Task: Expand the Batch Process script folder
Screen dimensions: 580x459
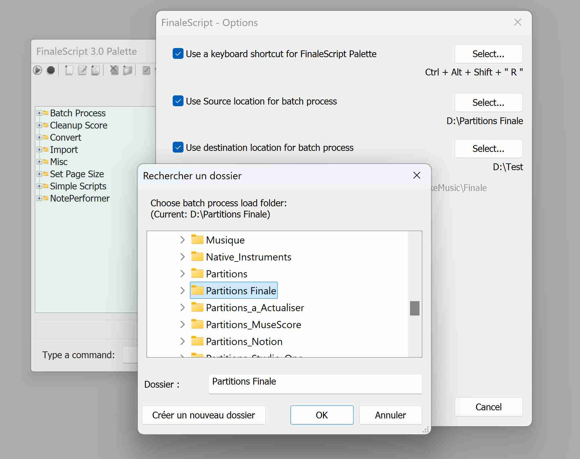Action: click(x=39, y=113)
